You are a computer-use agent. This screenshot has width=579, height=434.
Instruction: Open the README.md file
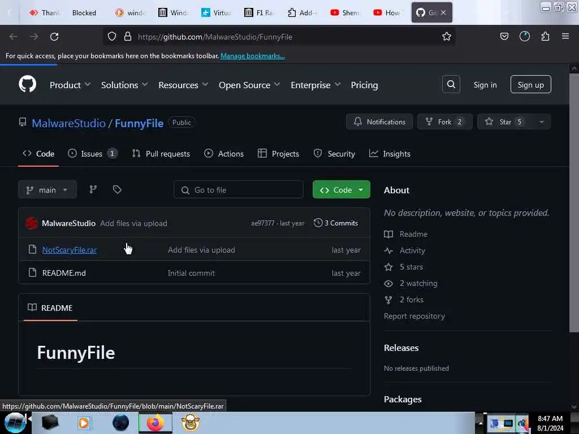point(64,273)
